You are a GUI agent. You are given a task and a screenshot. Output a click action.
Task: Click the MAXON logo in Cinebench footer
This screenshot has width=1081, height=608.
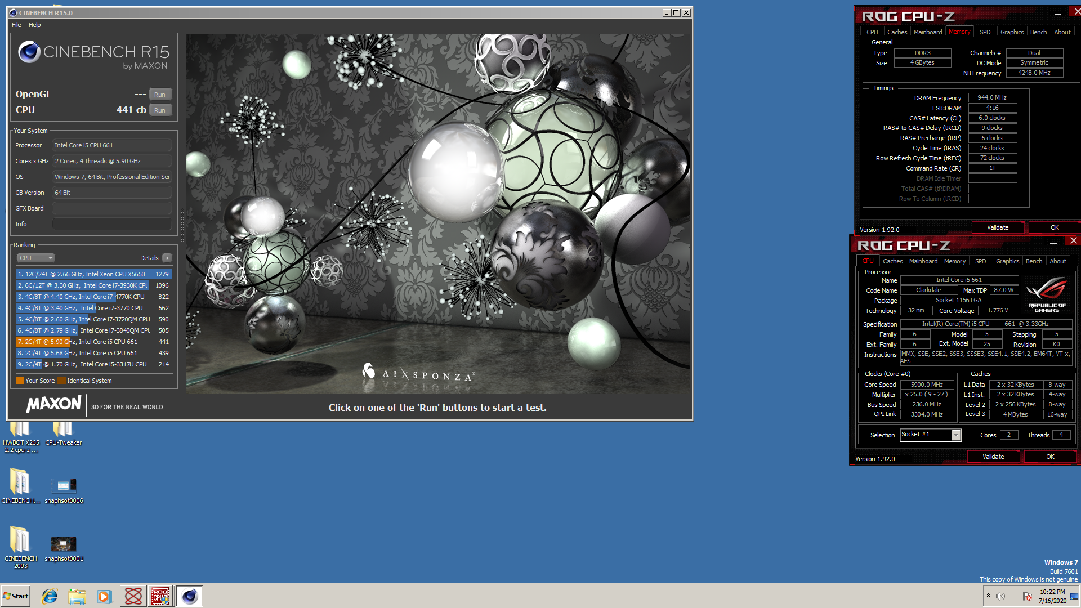pyautogui.click(x=53, y=404)
